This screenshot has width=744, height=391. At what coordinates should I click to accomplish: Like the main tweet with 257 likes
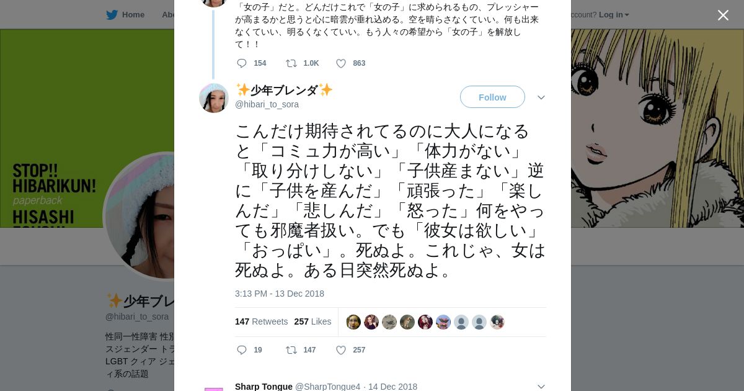[340, 350]
